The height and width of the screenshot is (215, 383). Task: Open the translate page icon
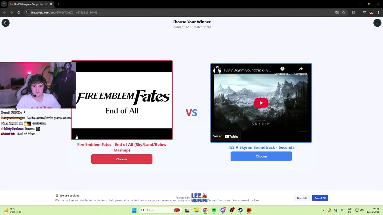(337, 13)
